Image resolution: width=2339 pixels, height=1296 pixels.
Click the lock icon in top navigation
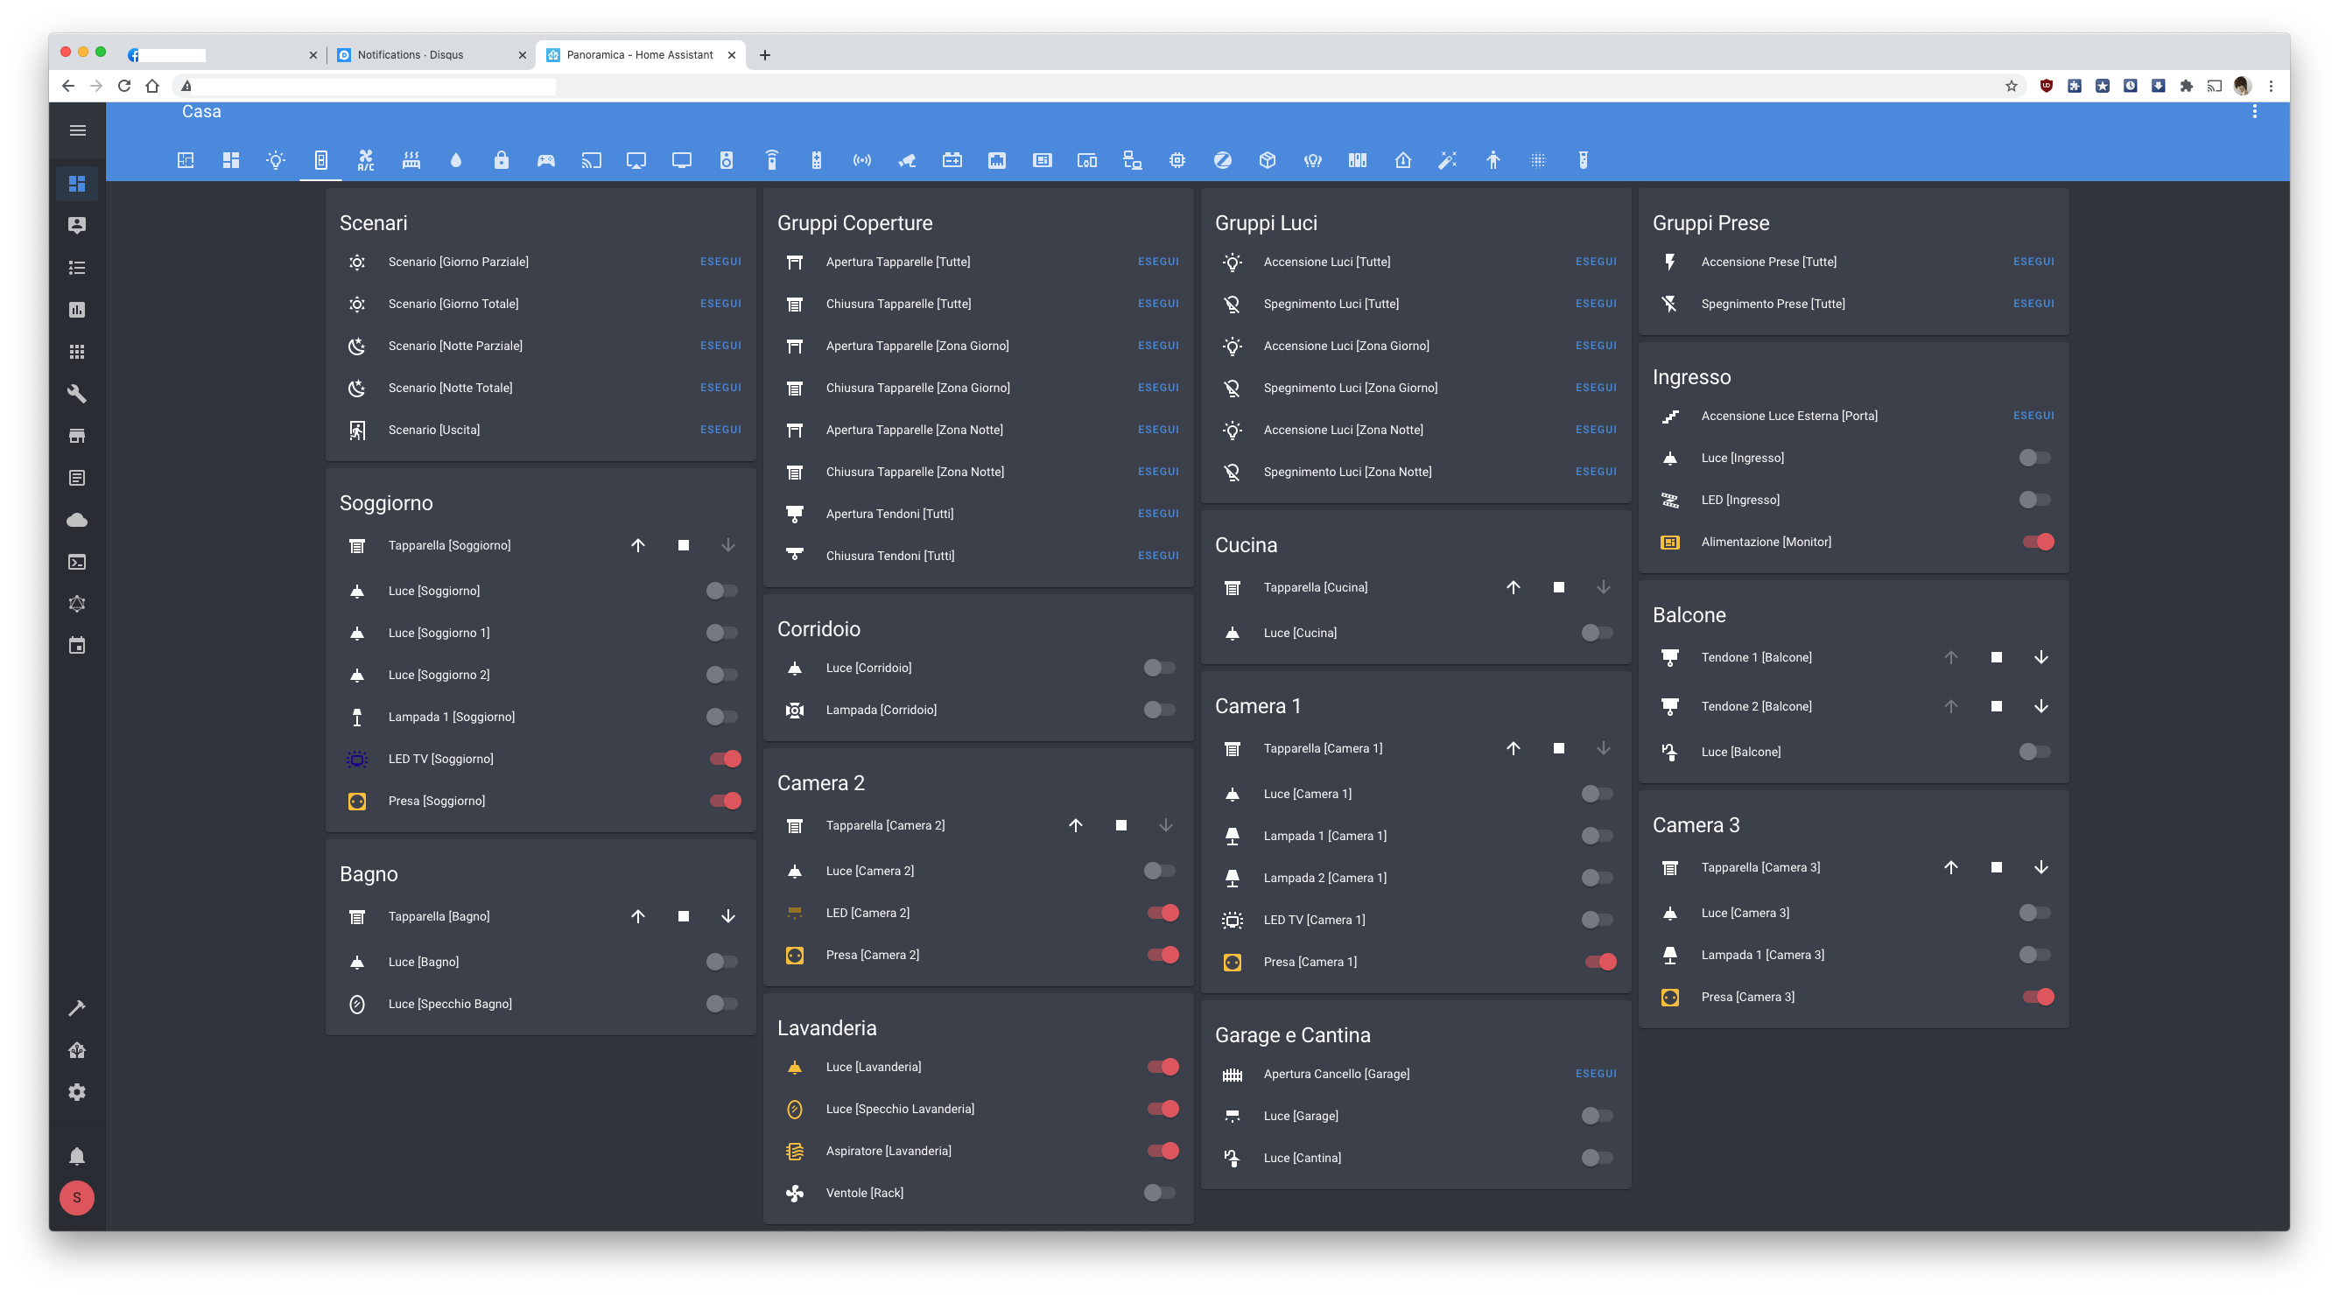[502, 161]
